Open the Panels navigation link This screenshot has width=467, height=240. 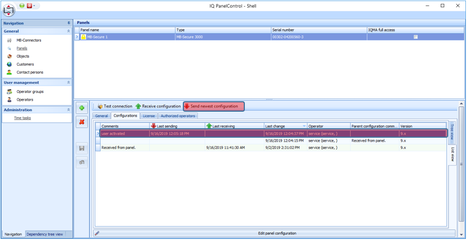(x=22, y=48)
